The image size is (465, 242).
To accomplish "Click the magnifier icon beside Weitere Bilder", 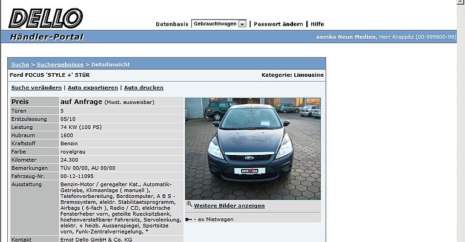I will point(189,205).
